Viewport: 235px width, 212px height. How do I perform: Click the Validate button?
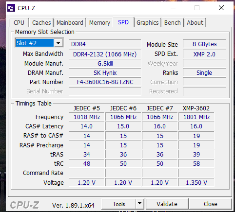(167, 204)
